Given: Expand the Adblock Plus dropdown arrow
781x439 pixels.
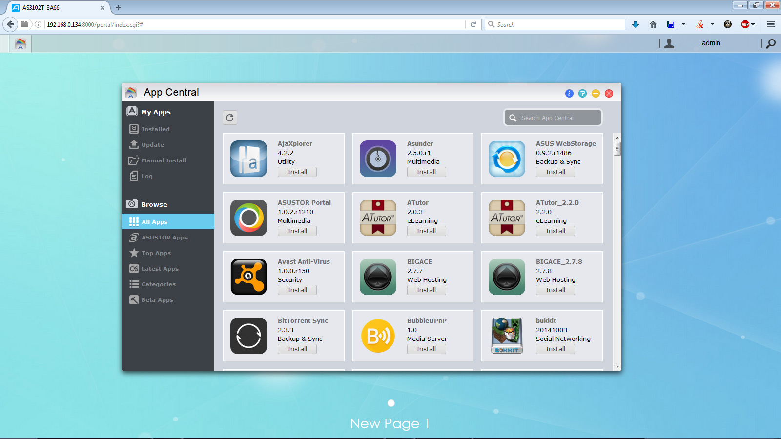Looking at the screenshot, I should [x=753, y=24].
